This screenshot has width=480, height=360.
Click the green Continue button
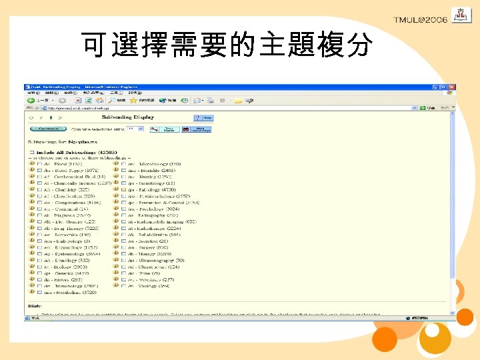click(x=48, y=129)
